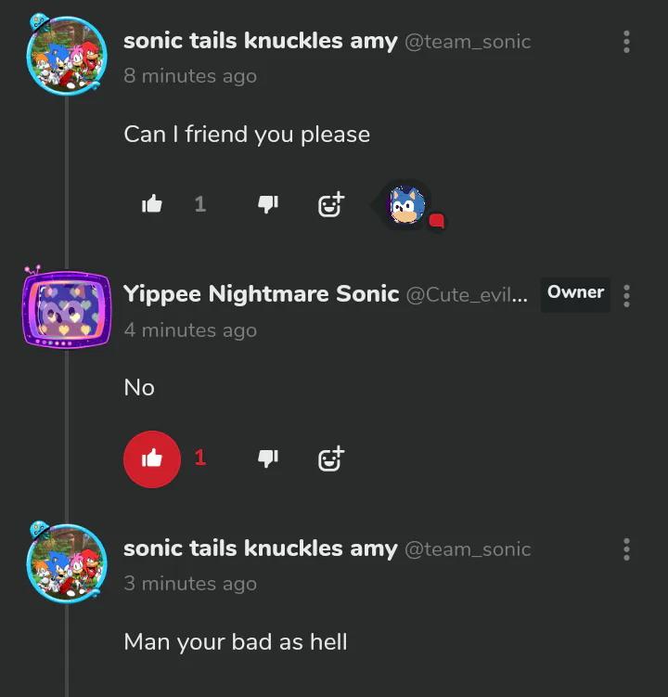Viewport: 668px width, 697px height.
Task: Add a reaction to the "No" comment
Action: point(331,458)
